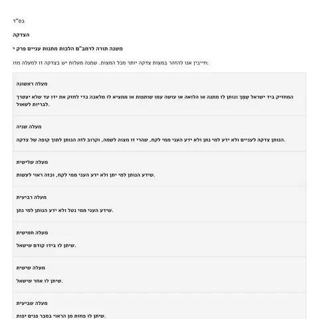Click the paragraph line beginning המחזיק ביד ישראל
This screenshot has width=319, height=319.
tap(155, 97)
